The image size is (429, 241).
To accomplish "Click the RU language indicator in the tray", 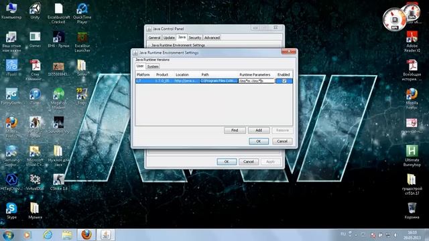I will point(343,234).
